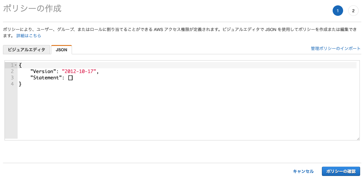Image resolution: width=364 pixels, height=181 pixels.
Task: Click the blue step 1 circle indicator
Action: (338, 10)
